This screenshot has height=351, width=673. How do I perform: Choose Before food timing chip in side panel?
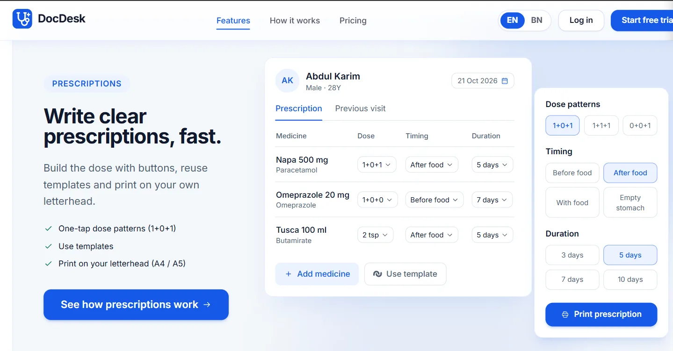click(572, 173)
